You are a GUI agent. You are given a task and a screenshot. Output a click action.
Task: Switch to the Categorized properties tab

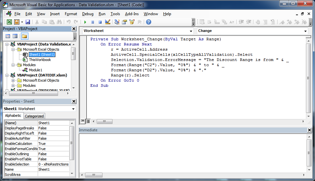pos(34,116)
